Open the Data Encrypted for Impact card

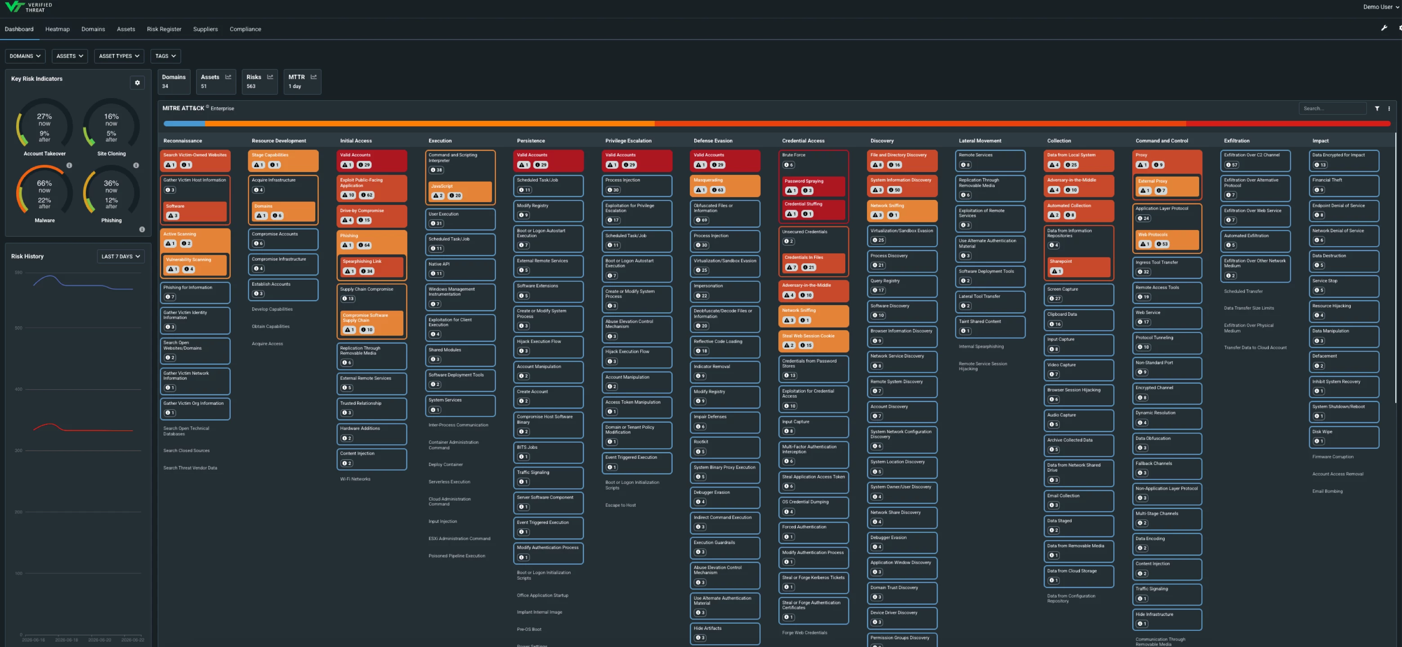pyautogui.click(x=1343, y=160)
